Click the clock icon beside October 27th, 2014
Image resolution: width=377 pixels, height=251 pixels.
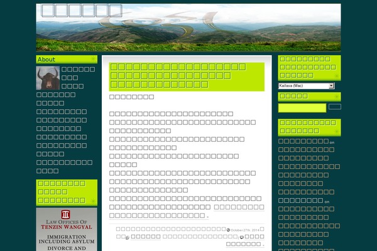[x=228, y=230]
